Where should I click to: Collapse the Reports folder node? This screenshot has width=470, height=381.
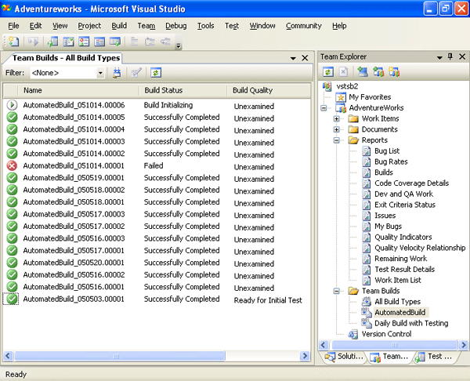point(337,140)
